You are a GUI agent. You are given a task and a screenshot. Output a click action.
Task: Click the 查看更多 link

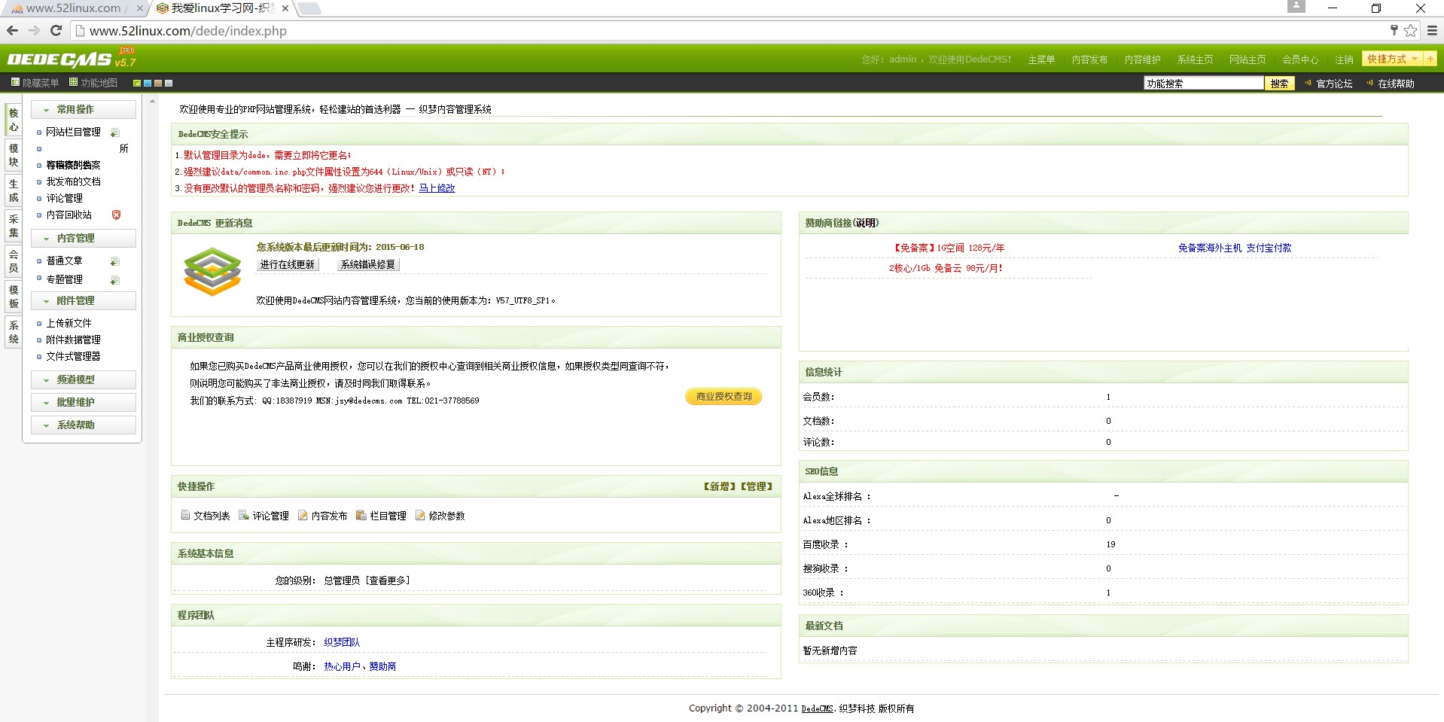(x=388, y=580)
